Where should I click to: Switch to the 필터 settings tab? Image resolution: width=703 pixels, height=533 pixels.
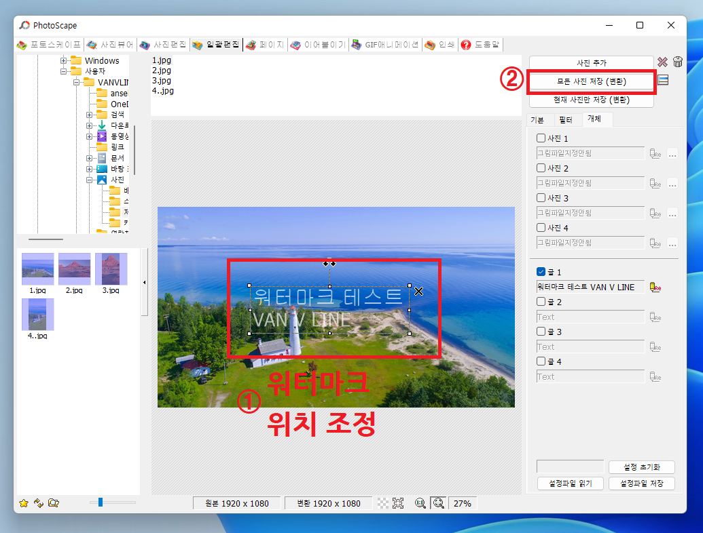pyautogui.click(x=566, y=120)
